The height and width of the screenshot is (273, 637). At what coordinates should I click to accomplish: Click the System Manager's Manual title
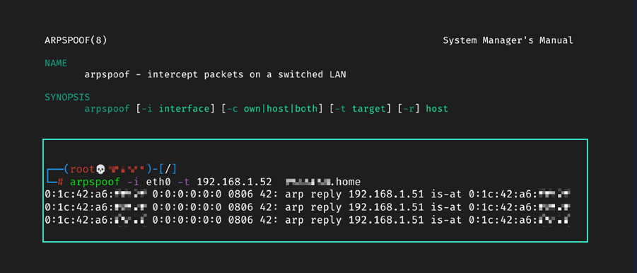click(x=508, y=40)
